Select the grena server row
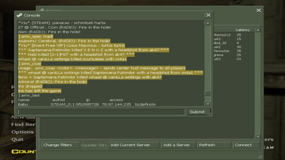285x160 pixels. click(234, 55)
